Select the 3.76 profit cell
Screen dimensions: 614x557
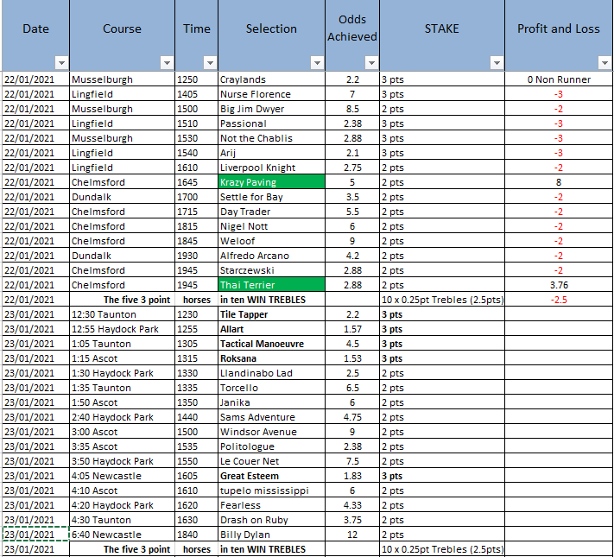(559, 285)
